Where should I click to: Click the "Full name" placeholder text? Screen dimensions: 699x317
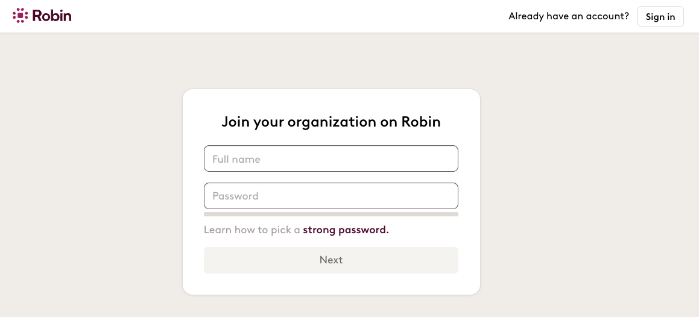point(236,159)
